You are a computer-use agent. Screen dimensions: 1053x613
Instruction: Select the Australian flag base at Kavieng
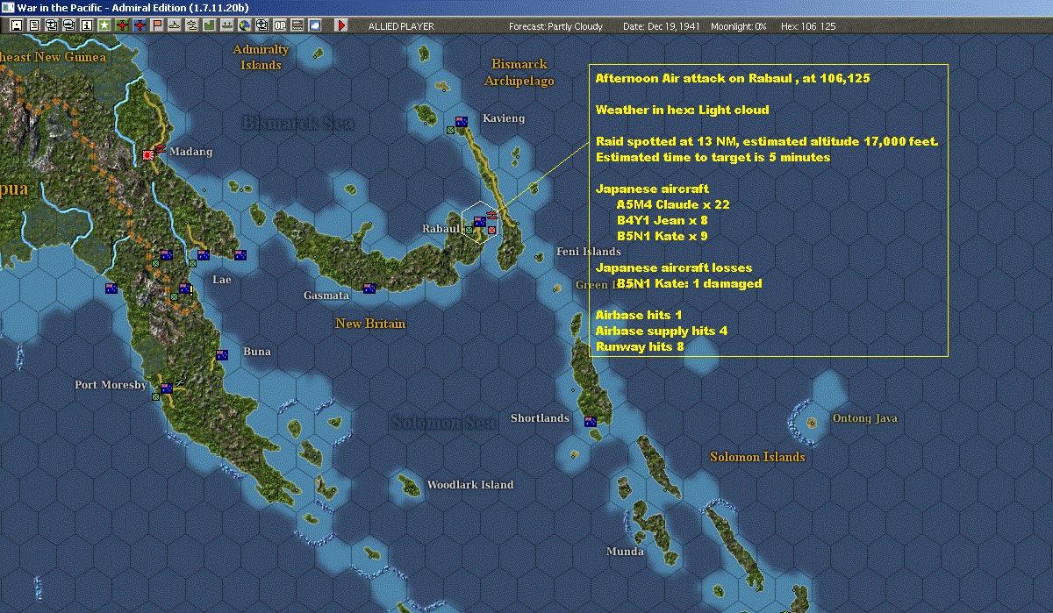(462, 122)
